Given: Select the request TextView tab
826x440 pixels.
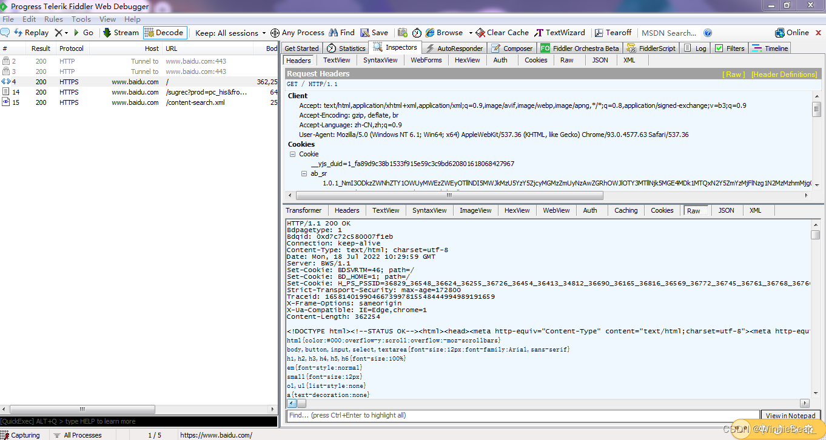Looking at the screenshot, I should point(337,60).
